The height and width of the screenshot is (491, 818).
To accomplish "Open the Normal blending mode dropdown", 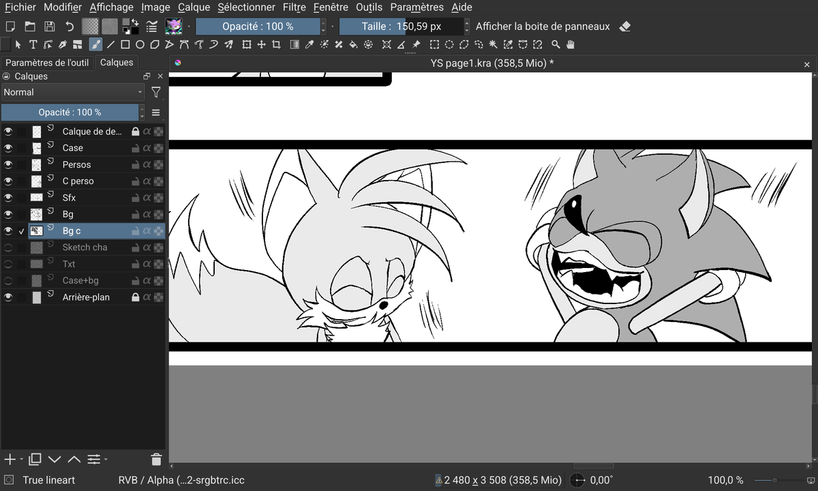I will click(73, 92).
